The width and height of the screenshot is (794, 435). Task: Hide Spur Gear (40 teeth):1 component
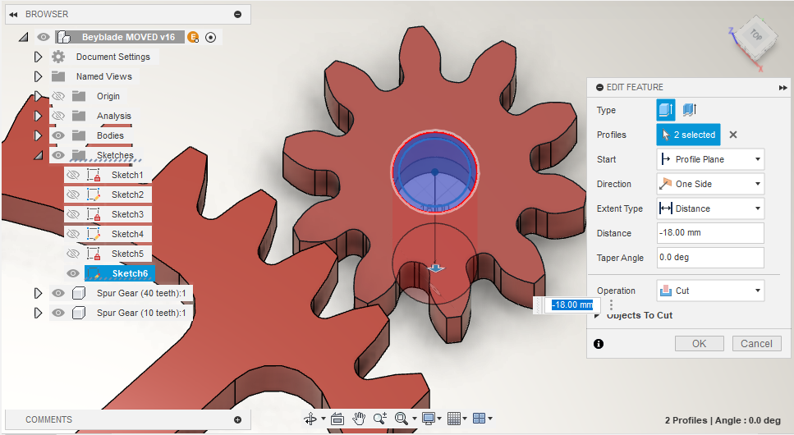tap(58, 293)
